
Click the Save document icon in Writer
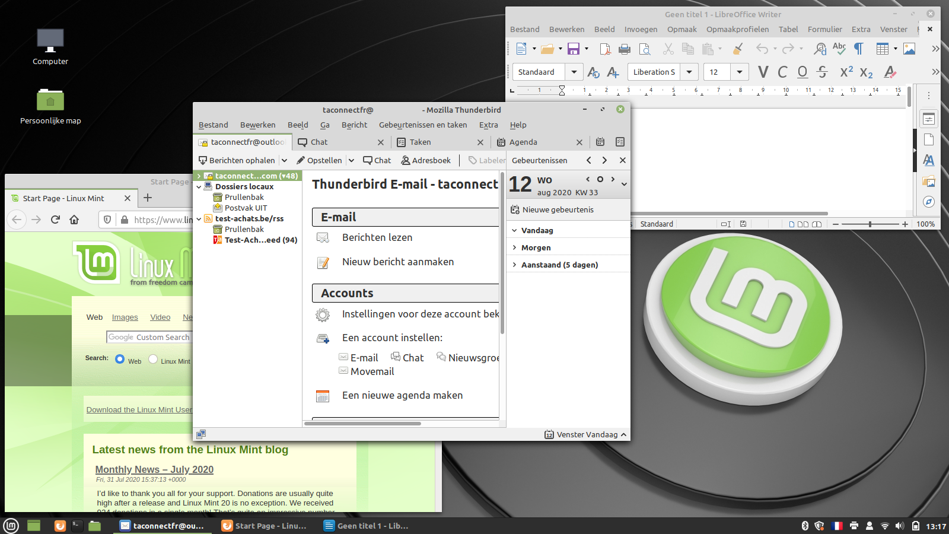click(x=573, y=49)
